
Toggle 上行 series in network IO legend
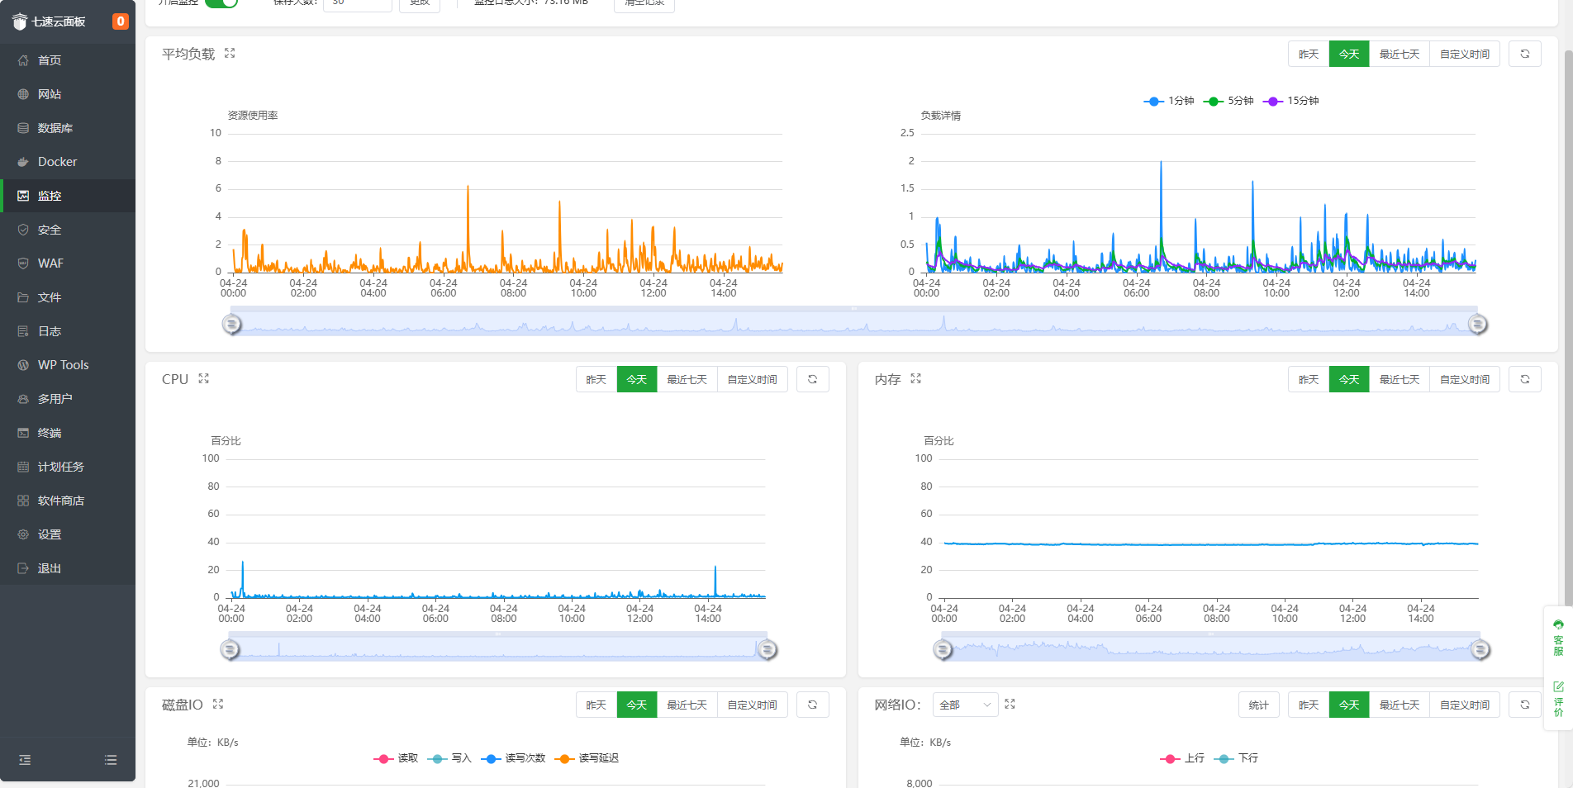point(1182,758)
